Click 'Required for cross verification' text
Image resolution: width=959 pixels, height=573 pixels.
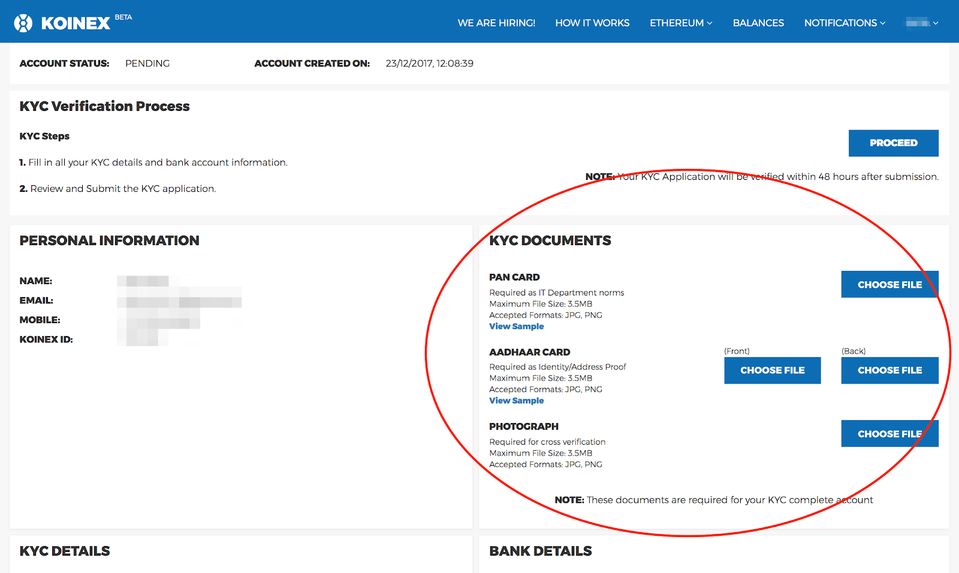pyautogui.click(x=547, y=442)
